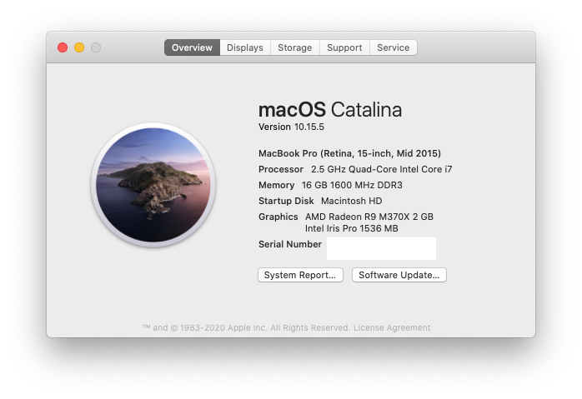Screen dimensions: 582x399
Task: Click the macOS Catalina island icon
Action: (153, 185)
